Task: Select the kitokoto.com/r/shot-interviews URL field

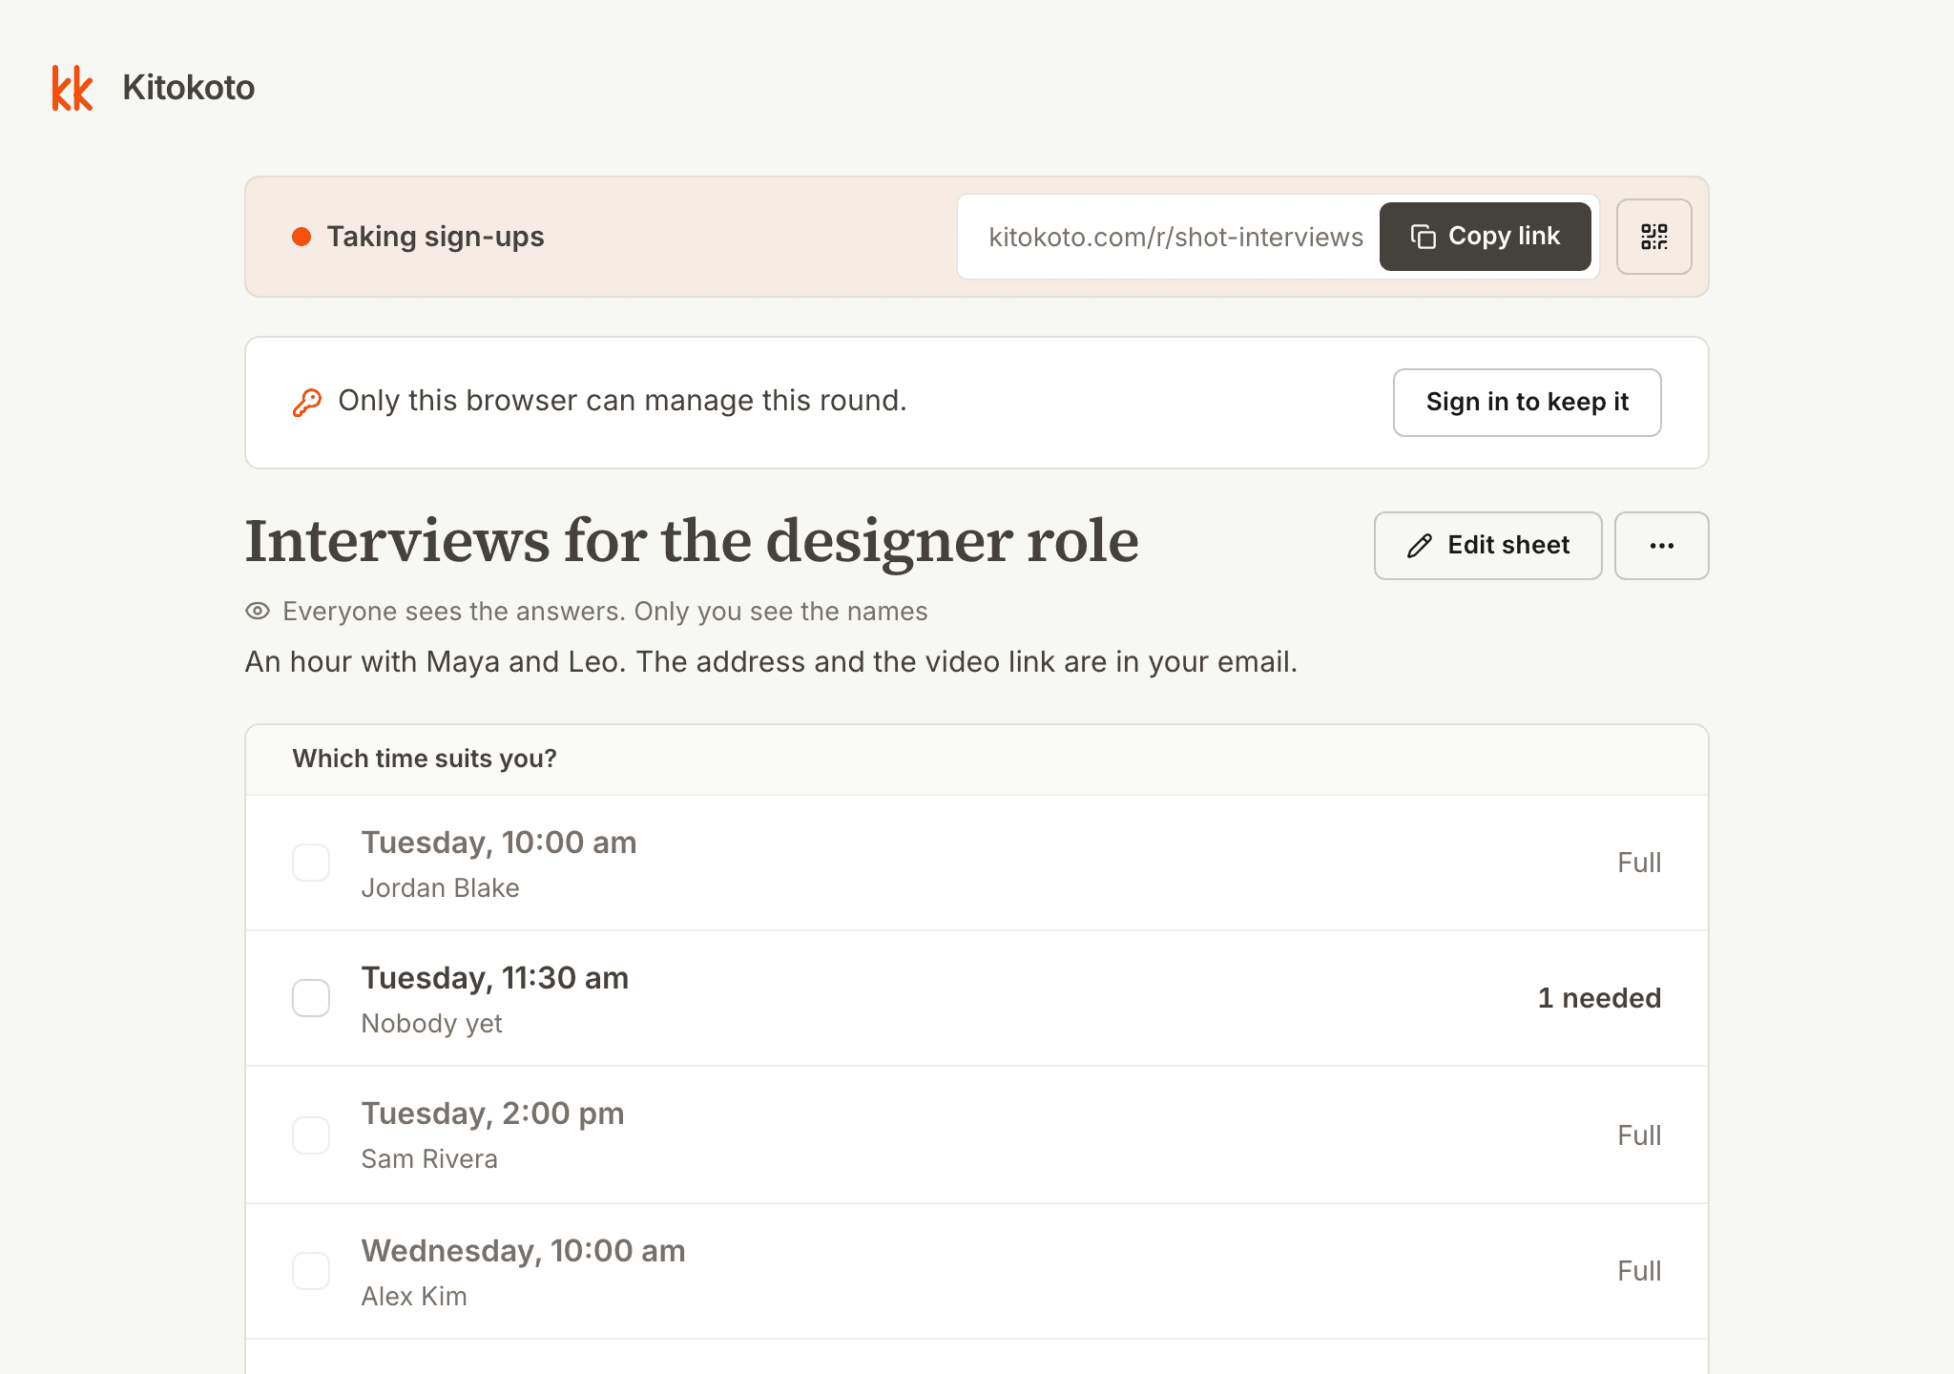Action: pyautogui.click(x=1175, y=237)
